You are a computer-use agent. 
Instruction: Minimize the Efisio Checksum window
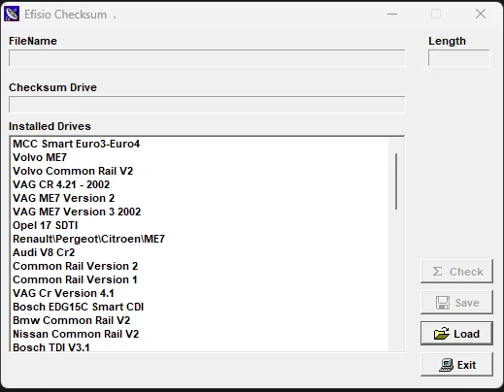[x=392, y=14]
